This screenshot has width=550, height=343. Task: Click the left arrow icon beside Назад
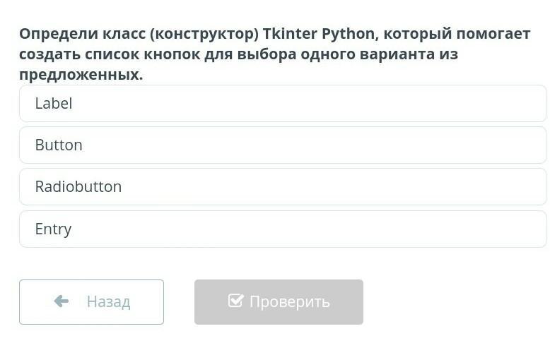[x=62, y=301]
